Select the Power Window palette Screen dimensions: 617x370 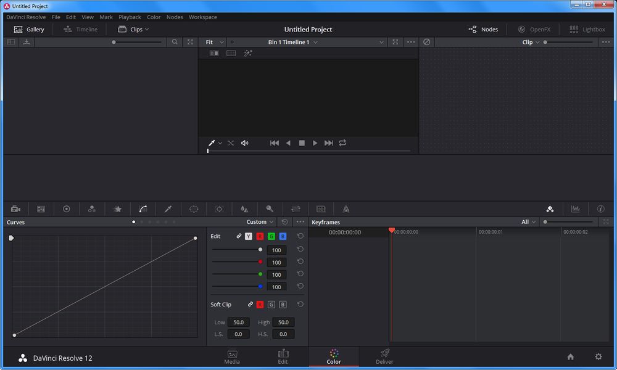(193, 208)
